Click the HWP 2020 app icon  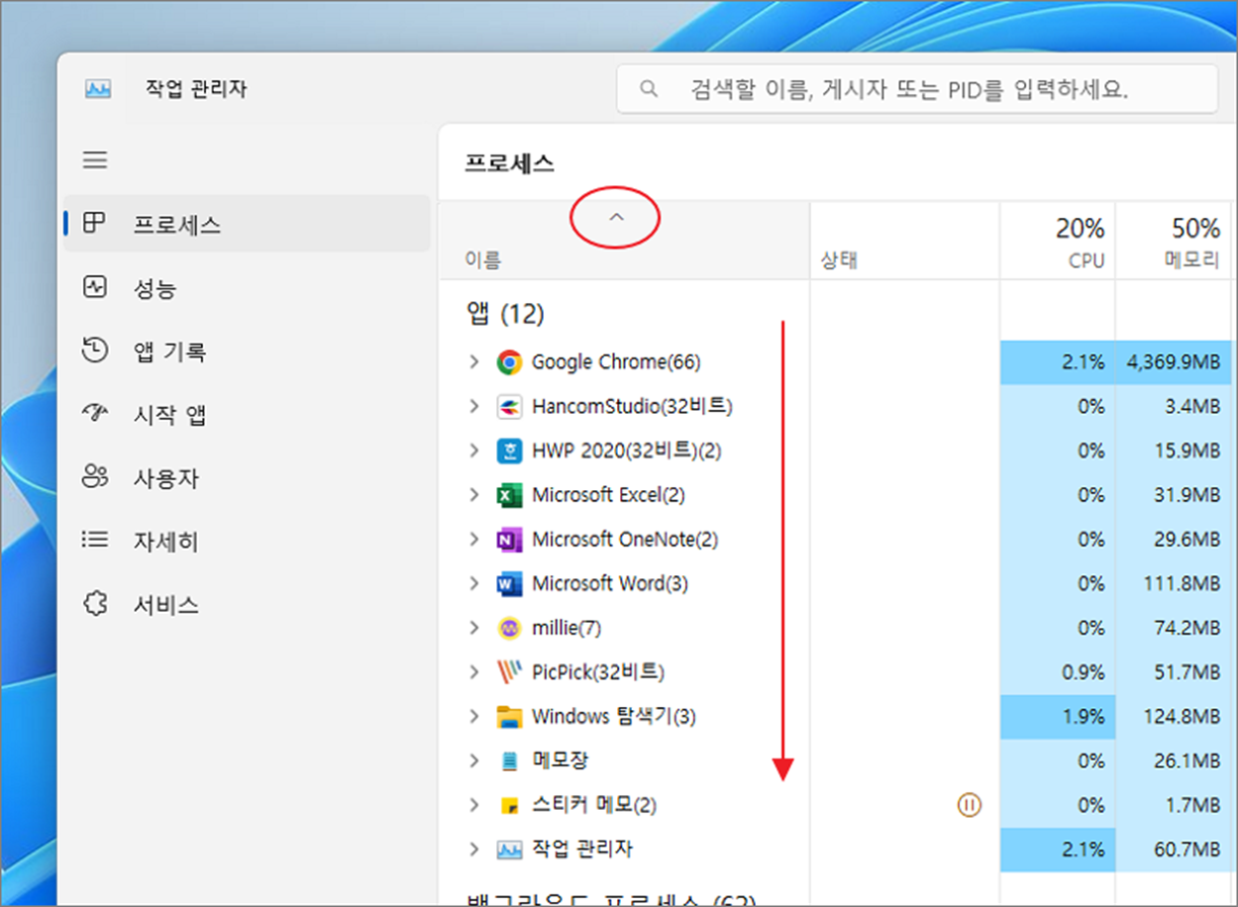[509, 452]
